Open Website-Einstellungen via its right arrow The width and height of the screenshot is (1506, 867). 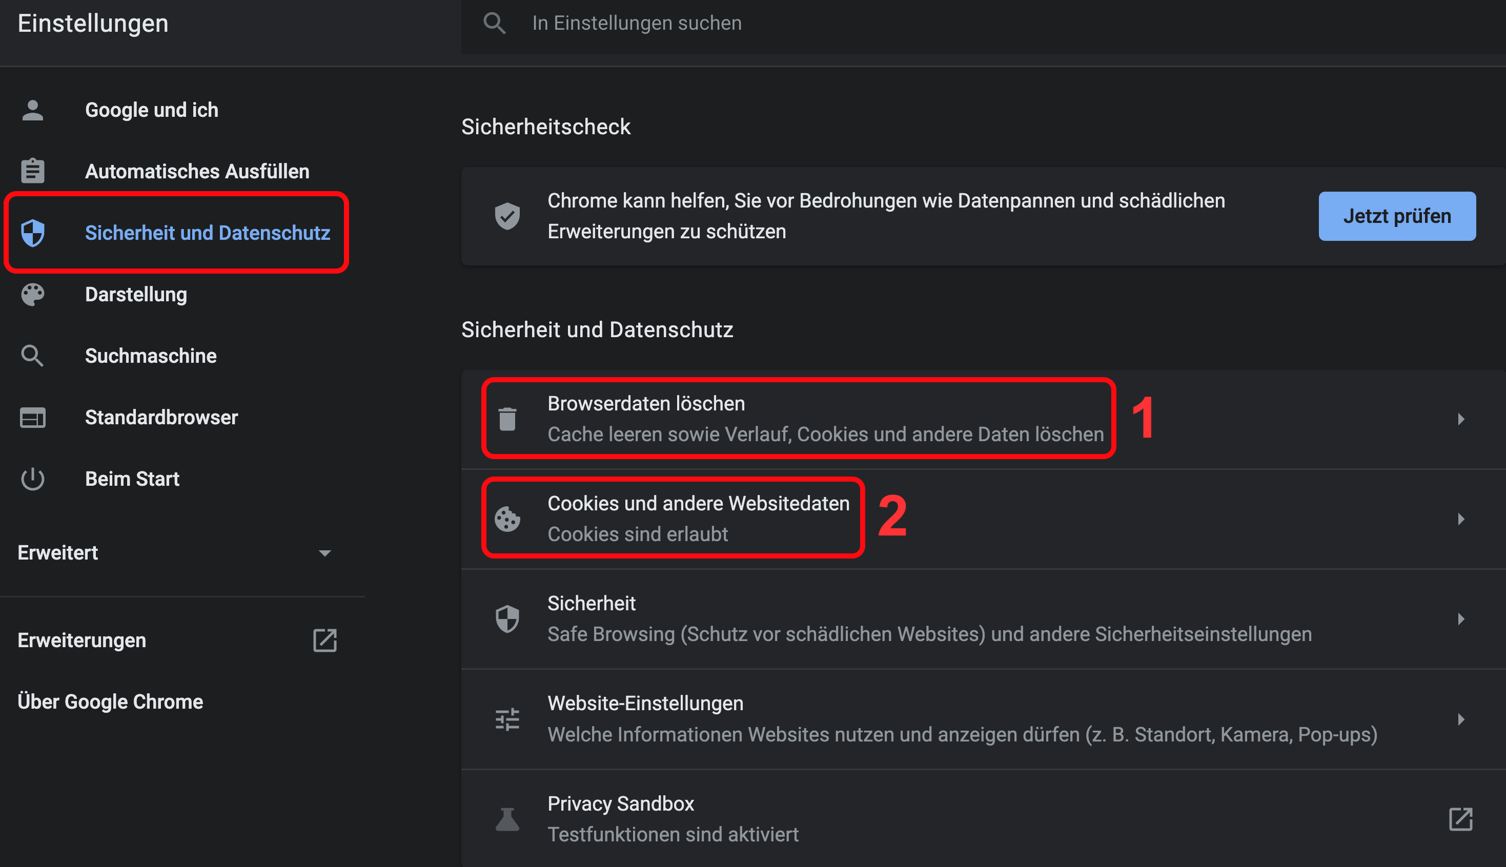pos(1460,719)
